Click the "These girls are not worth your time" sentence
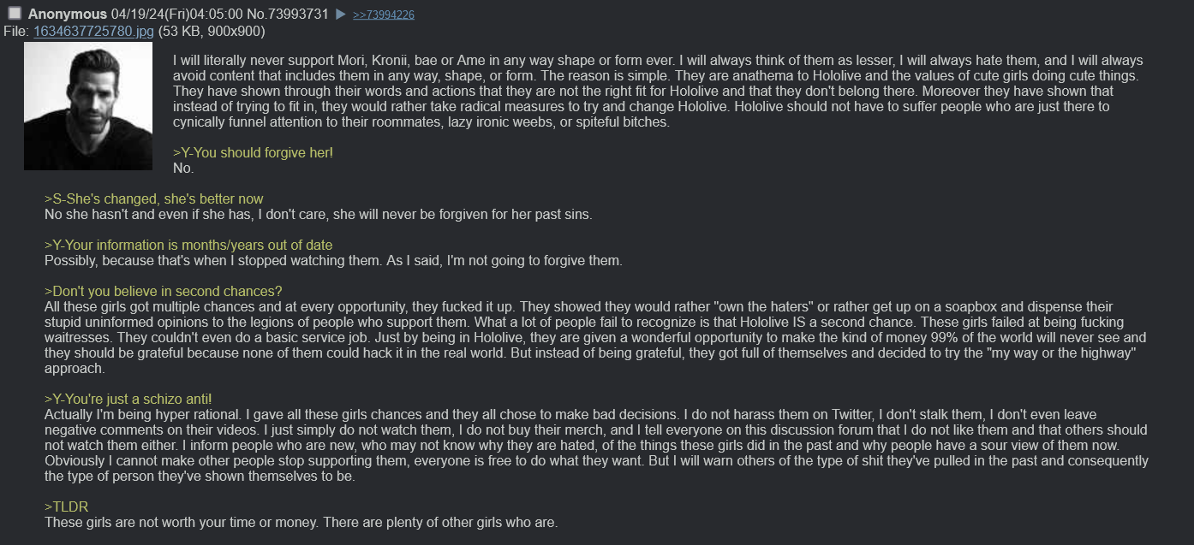Screen dimensions: 1194x545 [x=301, y=522]
